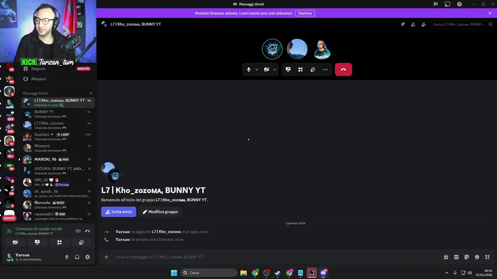497x279 pixels.
Task: Select L7 | Kho_zozoma, BUNNY YT group conversation
Action: click(57, 102)
